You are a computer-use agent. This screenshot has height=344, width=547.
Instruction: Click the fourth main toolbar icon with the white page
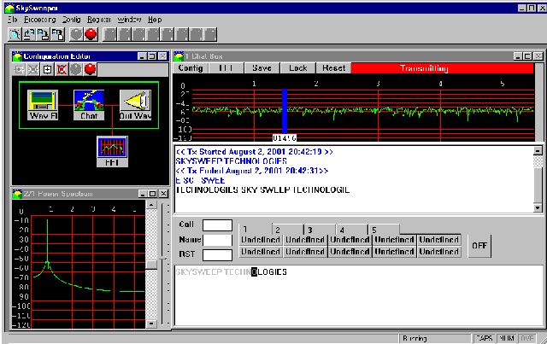57,34
